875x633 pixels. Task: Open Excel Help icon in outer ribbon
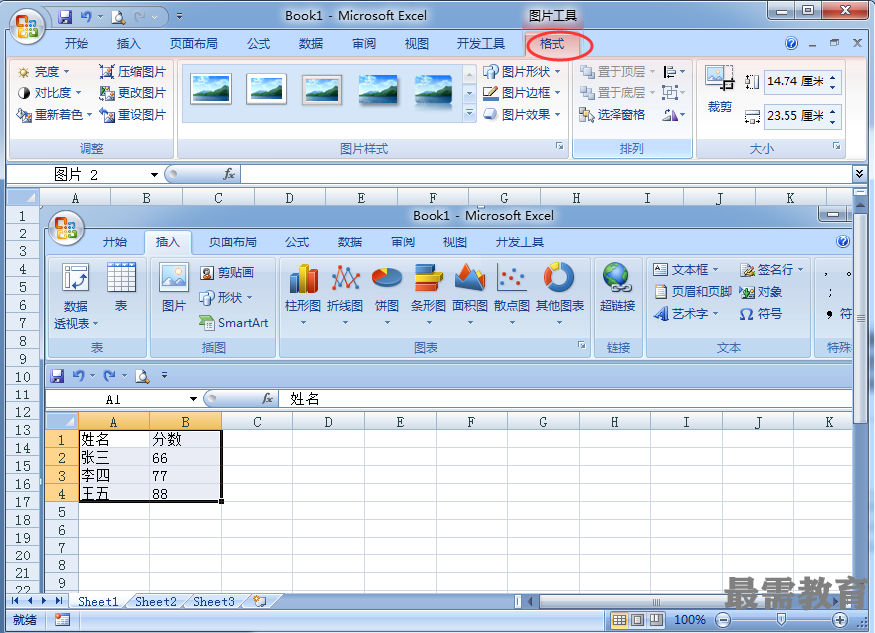pyautogui.click(x=791, y=43)
